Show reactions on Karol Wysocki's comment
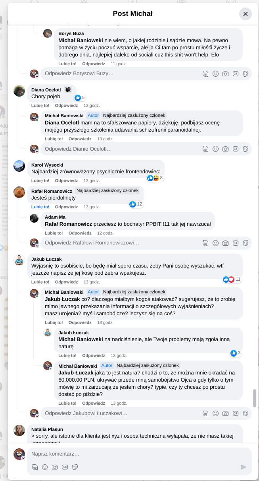The height and width of the screenshot is (481, 259). (x=155, y=178)
